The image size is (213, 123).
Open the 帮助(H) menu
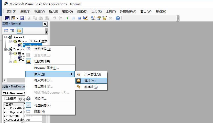coord(161,12)
